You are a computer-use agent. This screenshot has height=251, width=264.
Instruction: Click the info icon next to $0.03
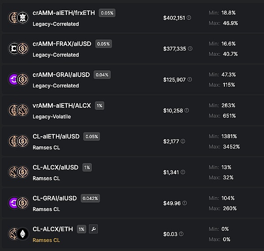point(181,234)
